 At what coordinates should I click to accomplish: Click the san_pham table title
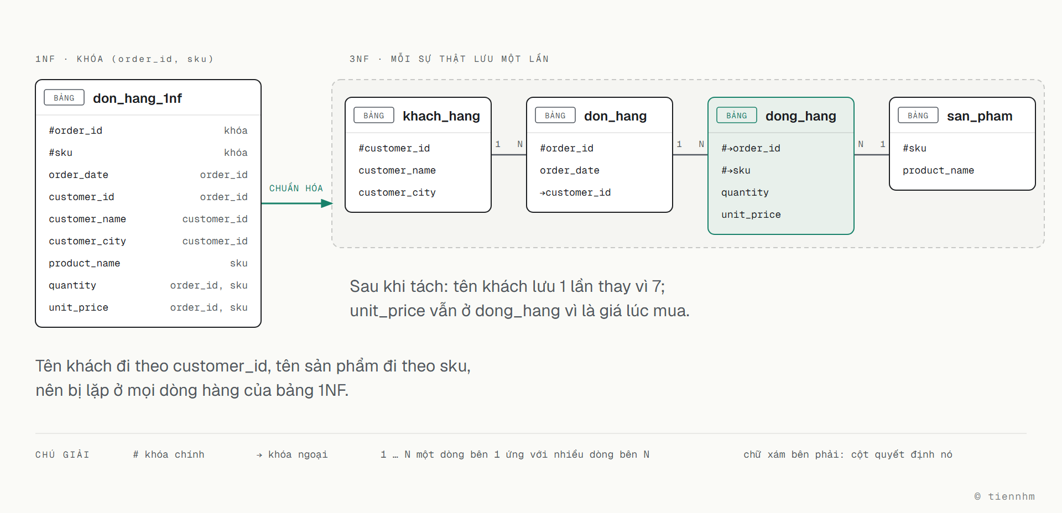tap(980, 116)
